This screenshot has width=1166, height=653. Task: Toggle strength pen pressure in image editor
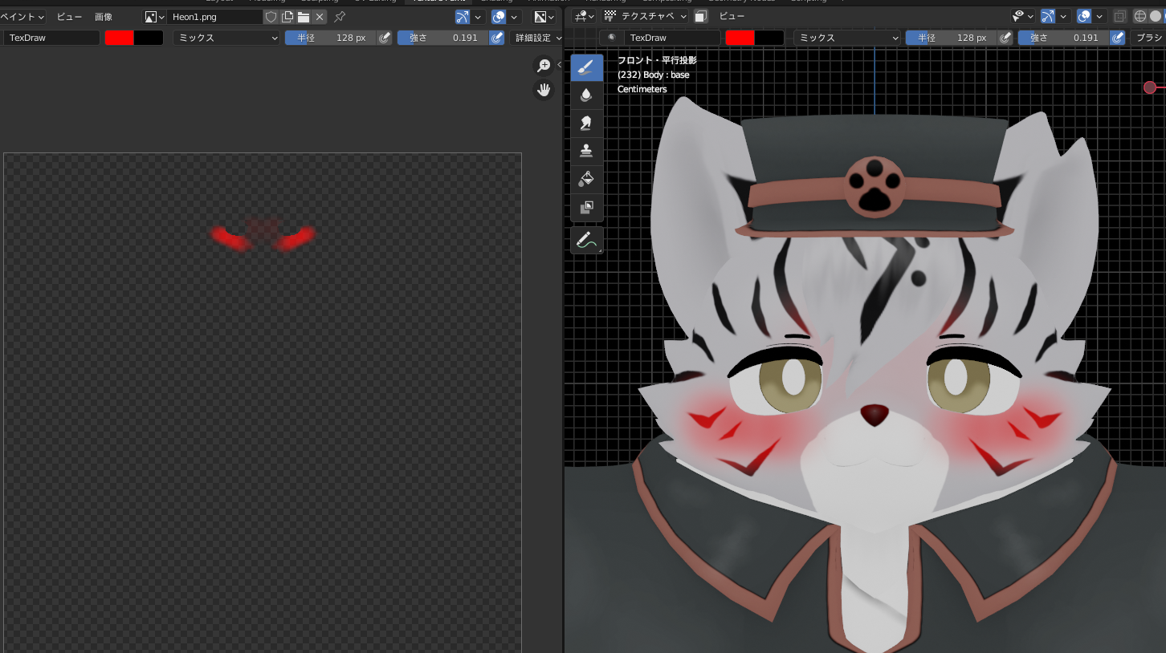pyautogui.click(x=497, y=38)
